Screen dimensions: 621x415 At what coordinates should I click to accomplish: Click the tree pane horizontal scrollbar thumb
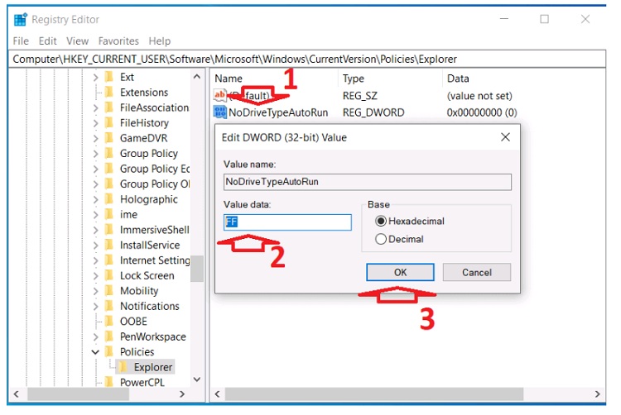(78, 394)
